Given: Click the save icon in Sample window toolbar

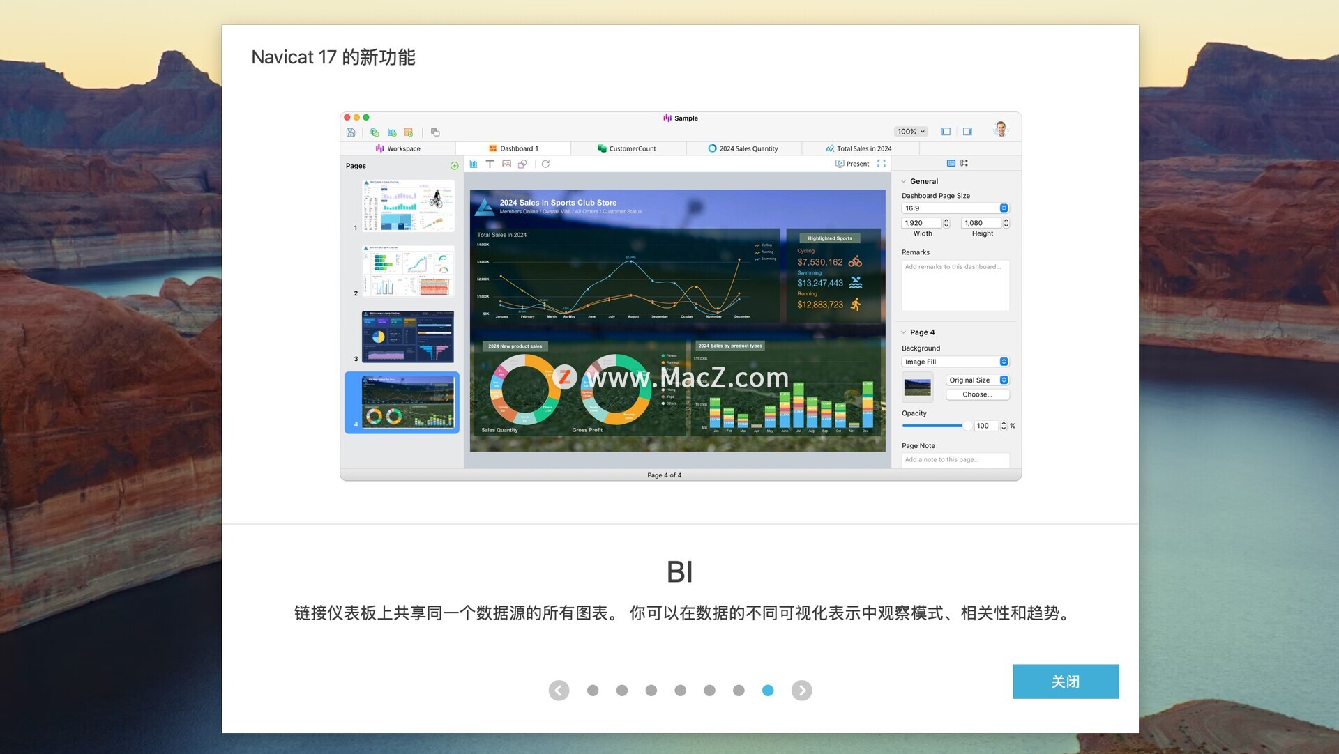Looking at the screenshot, I should click(351, 132).
